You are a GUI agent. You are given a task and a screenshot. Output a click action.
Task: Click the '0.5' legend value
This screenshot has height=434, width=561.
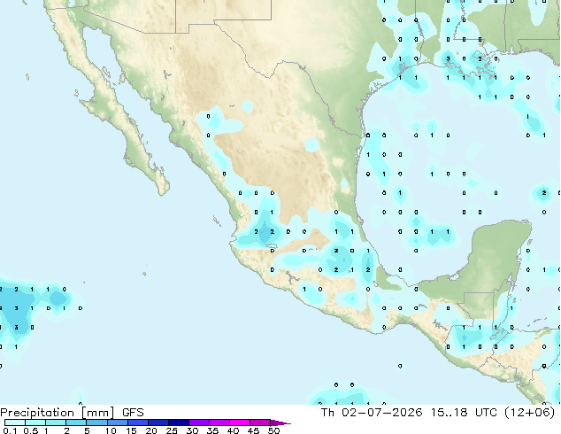31,430
